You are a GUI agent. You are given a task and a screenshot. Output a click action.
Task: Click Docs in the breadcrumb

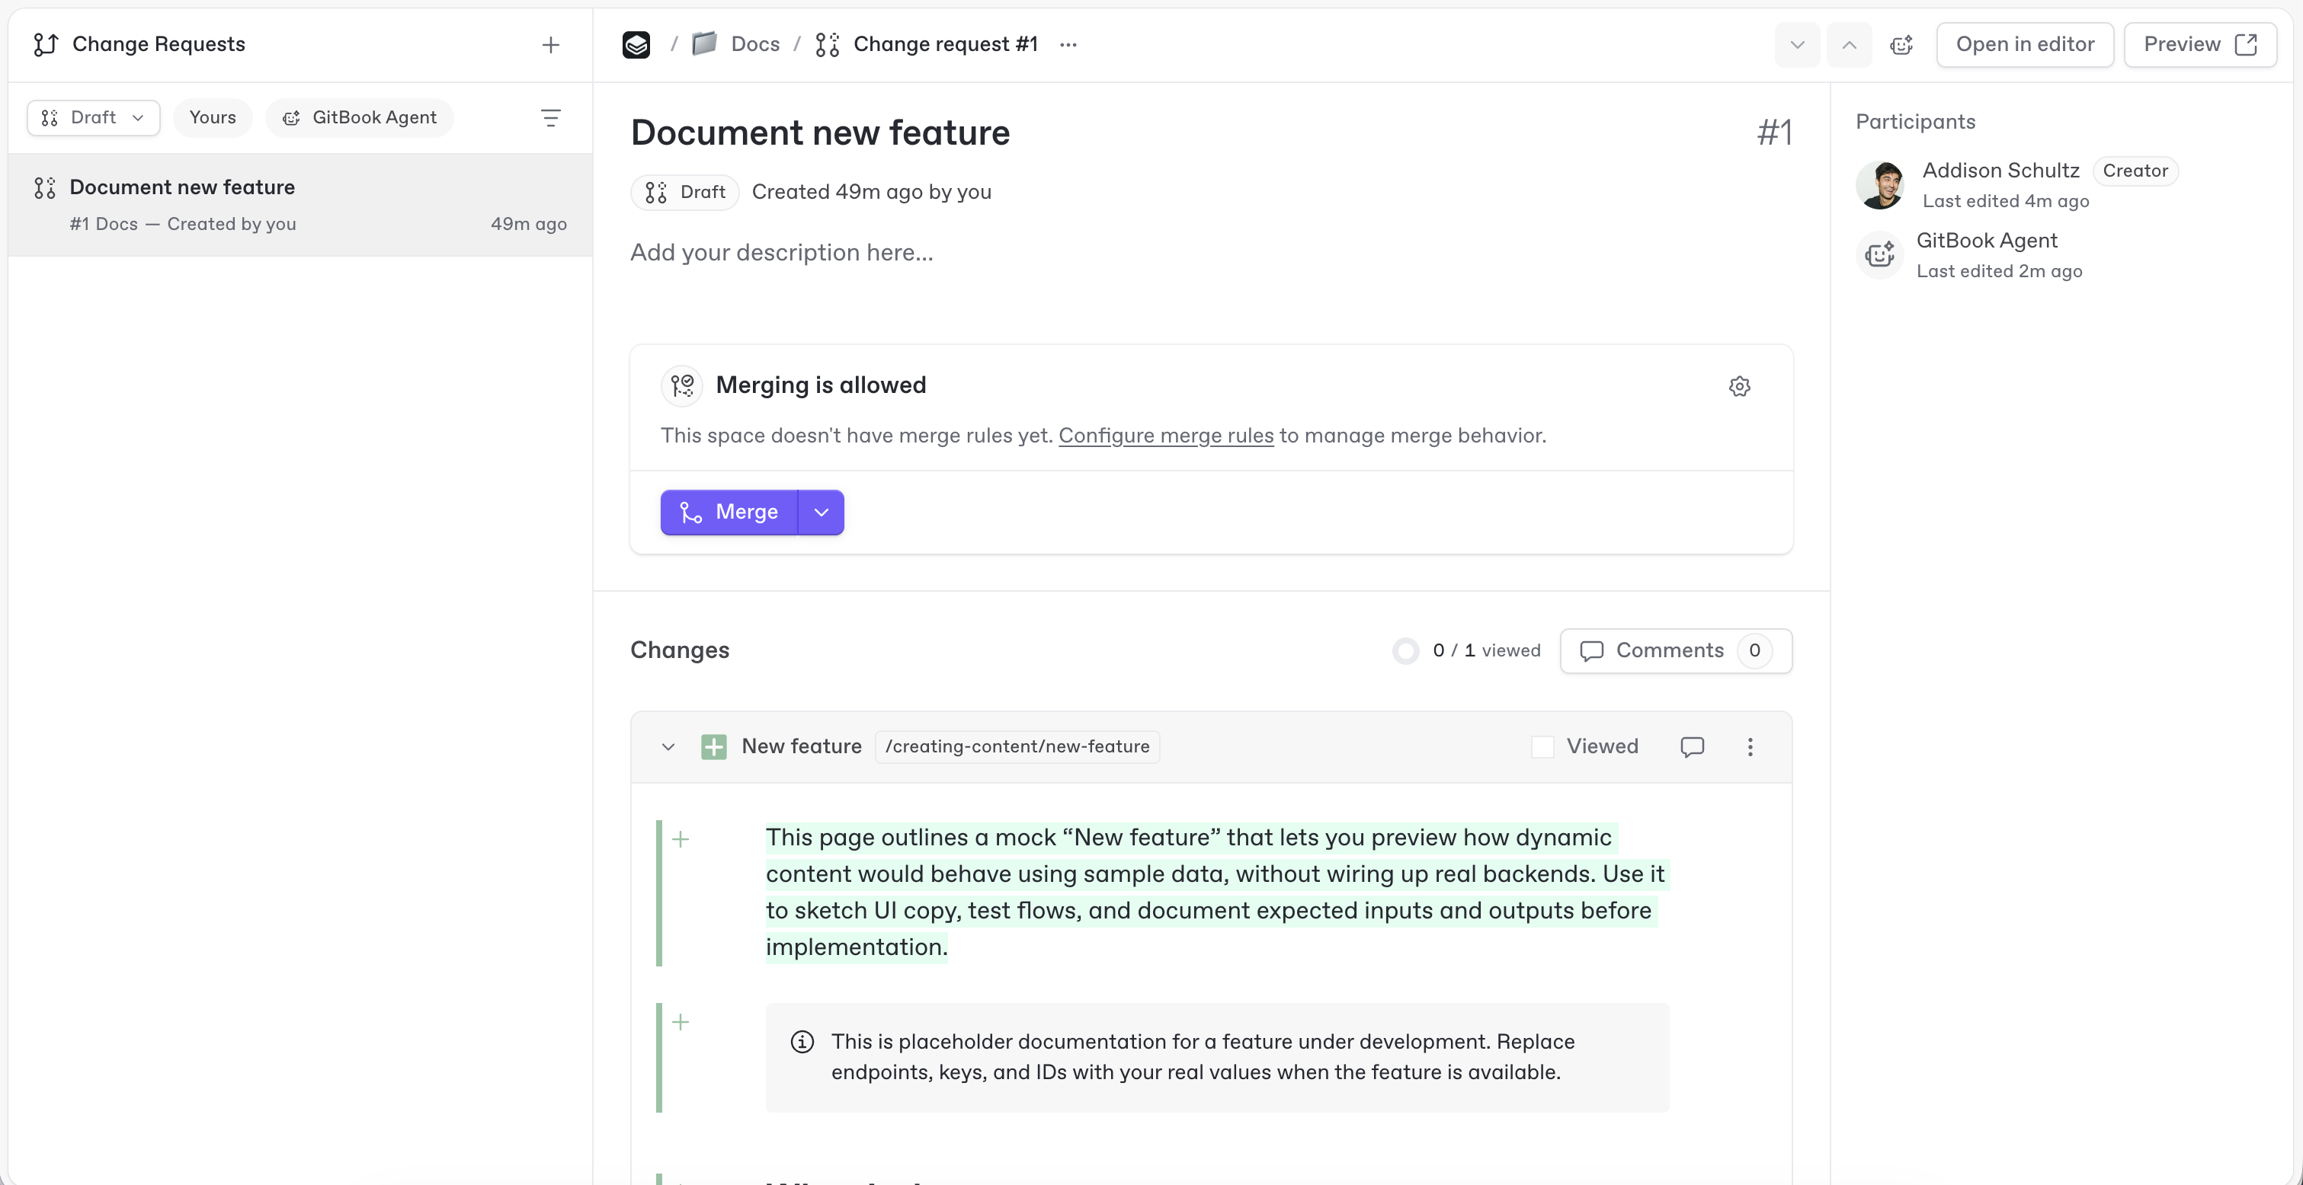coord(754,45)
